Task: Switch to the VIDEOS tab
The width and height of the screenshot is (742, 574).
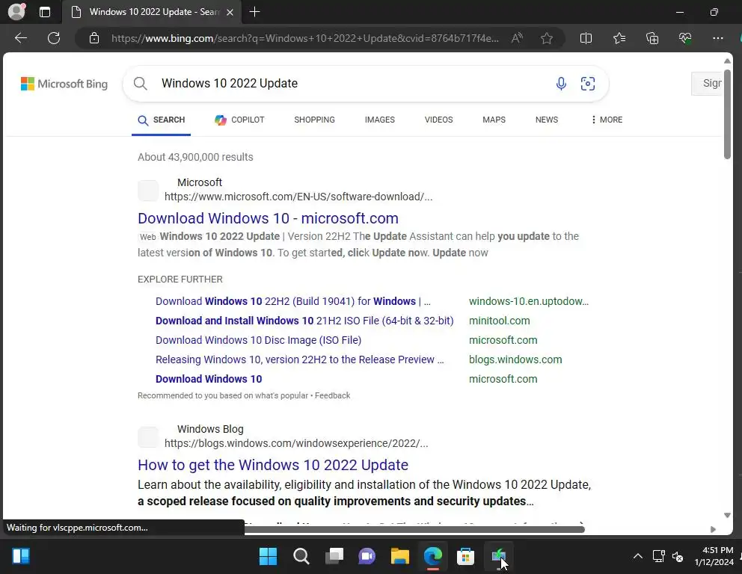Action: point(438,120)
